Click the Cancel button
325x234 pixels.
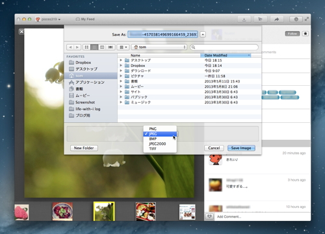[x=214, y=148]
